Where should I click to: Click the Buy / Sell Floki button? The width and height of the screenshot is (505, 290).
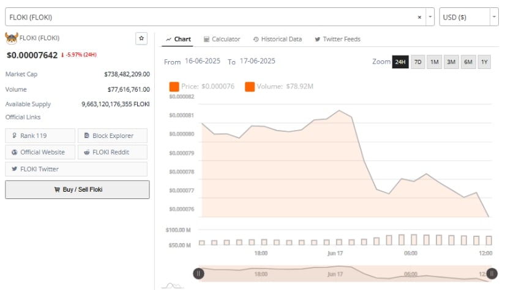77,189
